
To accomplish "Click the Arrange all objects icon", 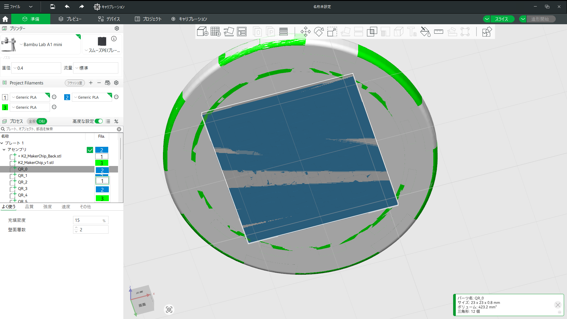I will click(242, 32).
